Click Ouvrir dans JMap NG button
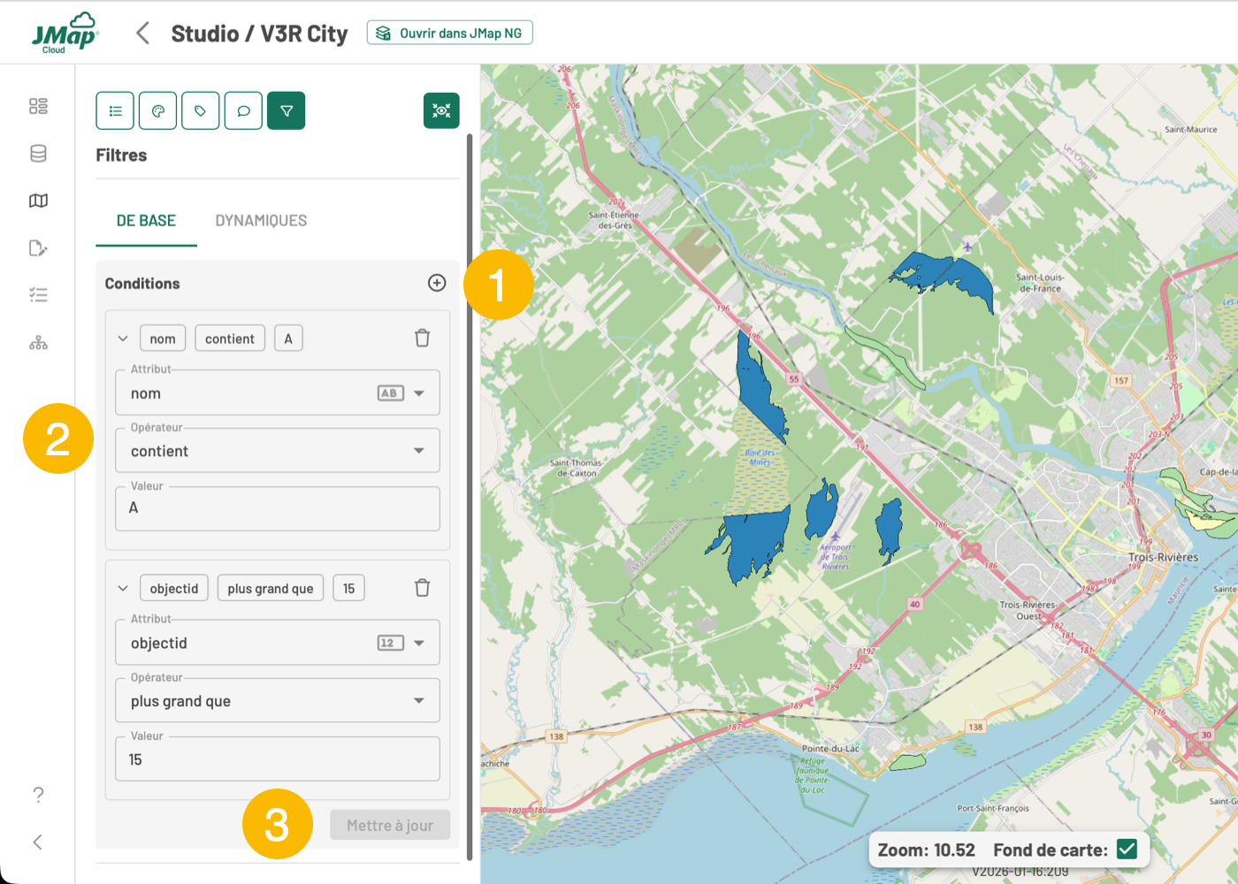Viewport: 1238px width, 884px height. pyautogui.click(x=450, y=34)
